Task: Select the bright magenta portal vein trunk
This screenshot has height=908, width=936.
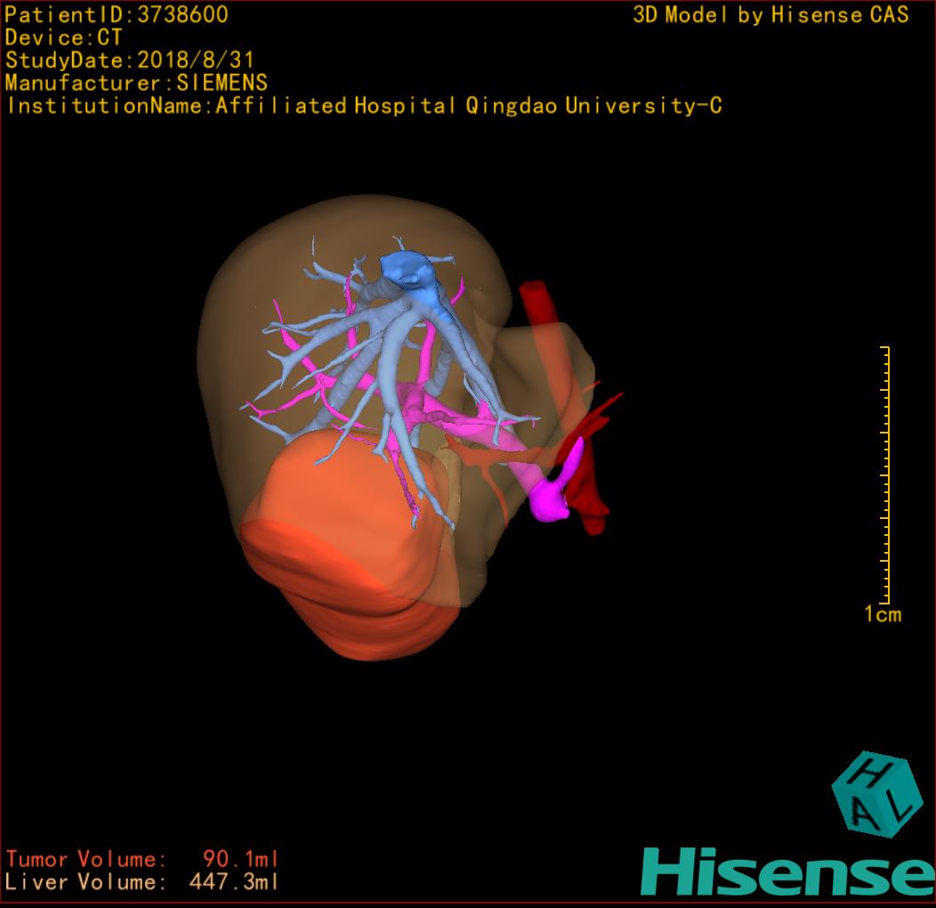Action: [556, 494]
